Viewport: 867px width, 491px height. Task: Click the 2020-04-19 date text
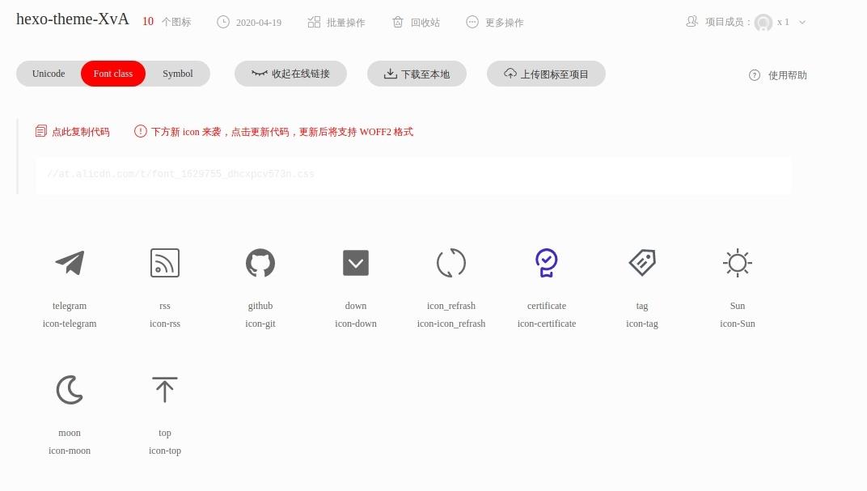(259, 23)
